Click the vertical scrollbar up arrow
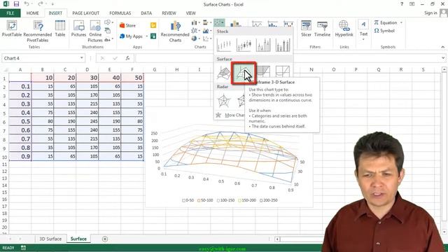 coord(444,69)
